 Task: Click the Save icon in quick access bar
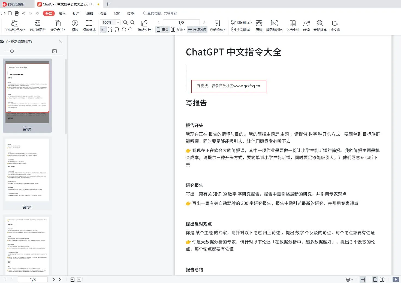10,13
